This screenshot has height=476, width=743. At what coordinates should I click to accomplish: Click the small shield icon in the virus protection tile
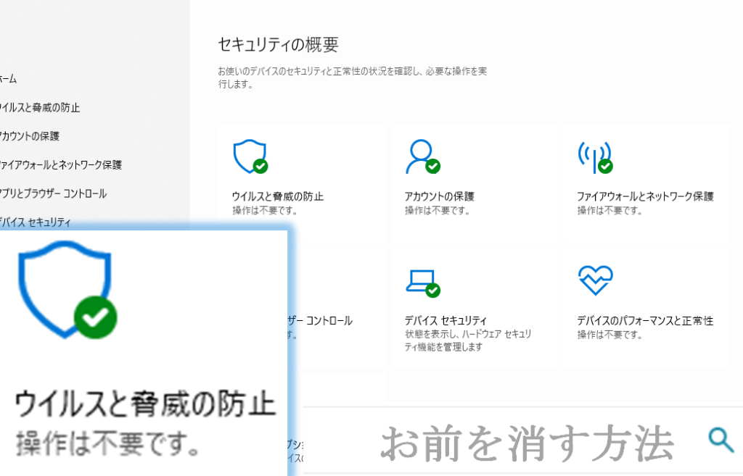click(x=248, y=156)
